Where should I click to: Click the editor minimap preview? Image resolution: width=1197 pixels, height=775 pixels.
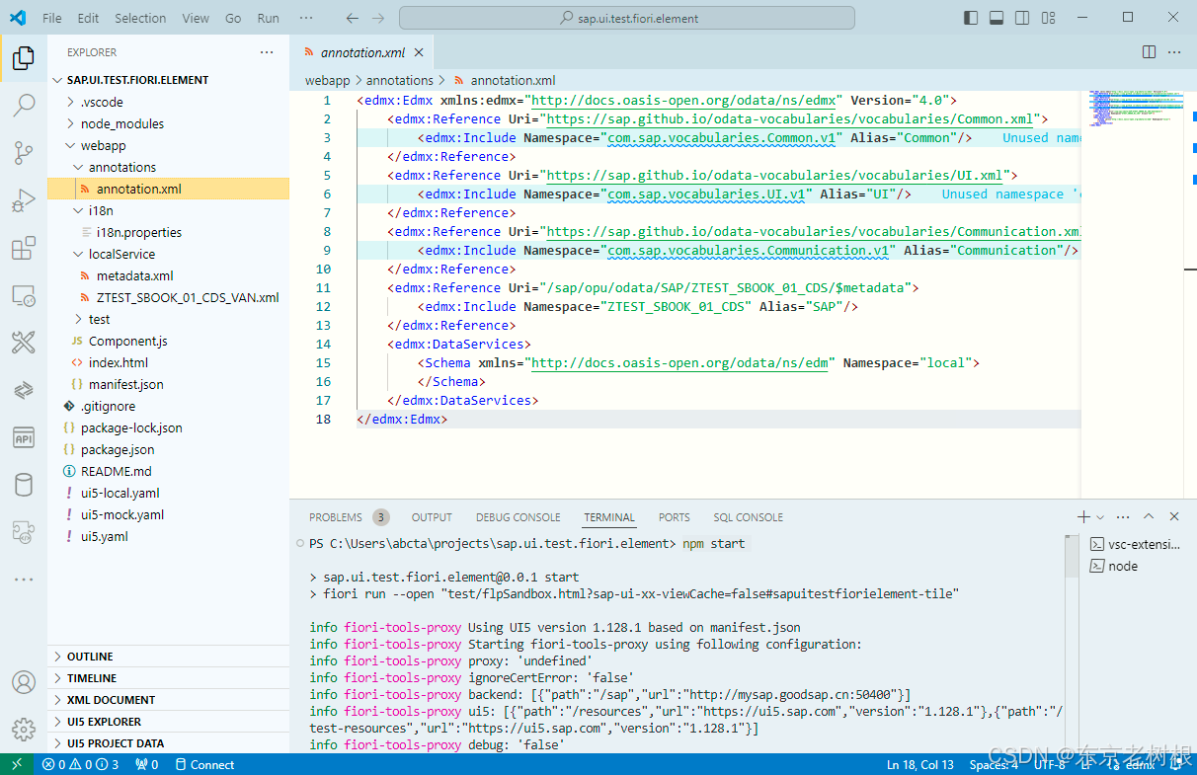(x=1135, y=108)
